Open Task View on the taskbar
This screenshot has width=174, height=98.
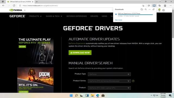point(82,96)
